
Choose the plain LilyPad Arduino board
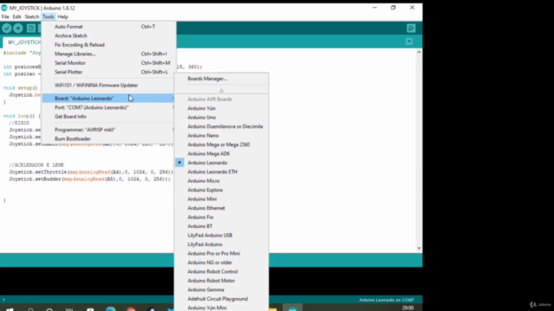tap(222, 244)
